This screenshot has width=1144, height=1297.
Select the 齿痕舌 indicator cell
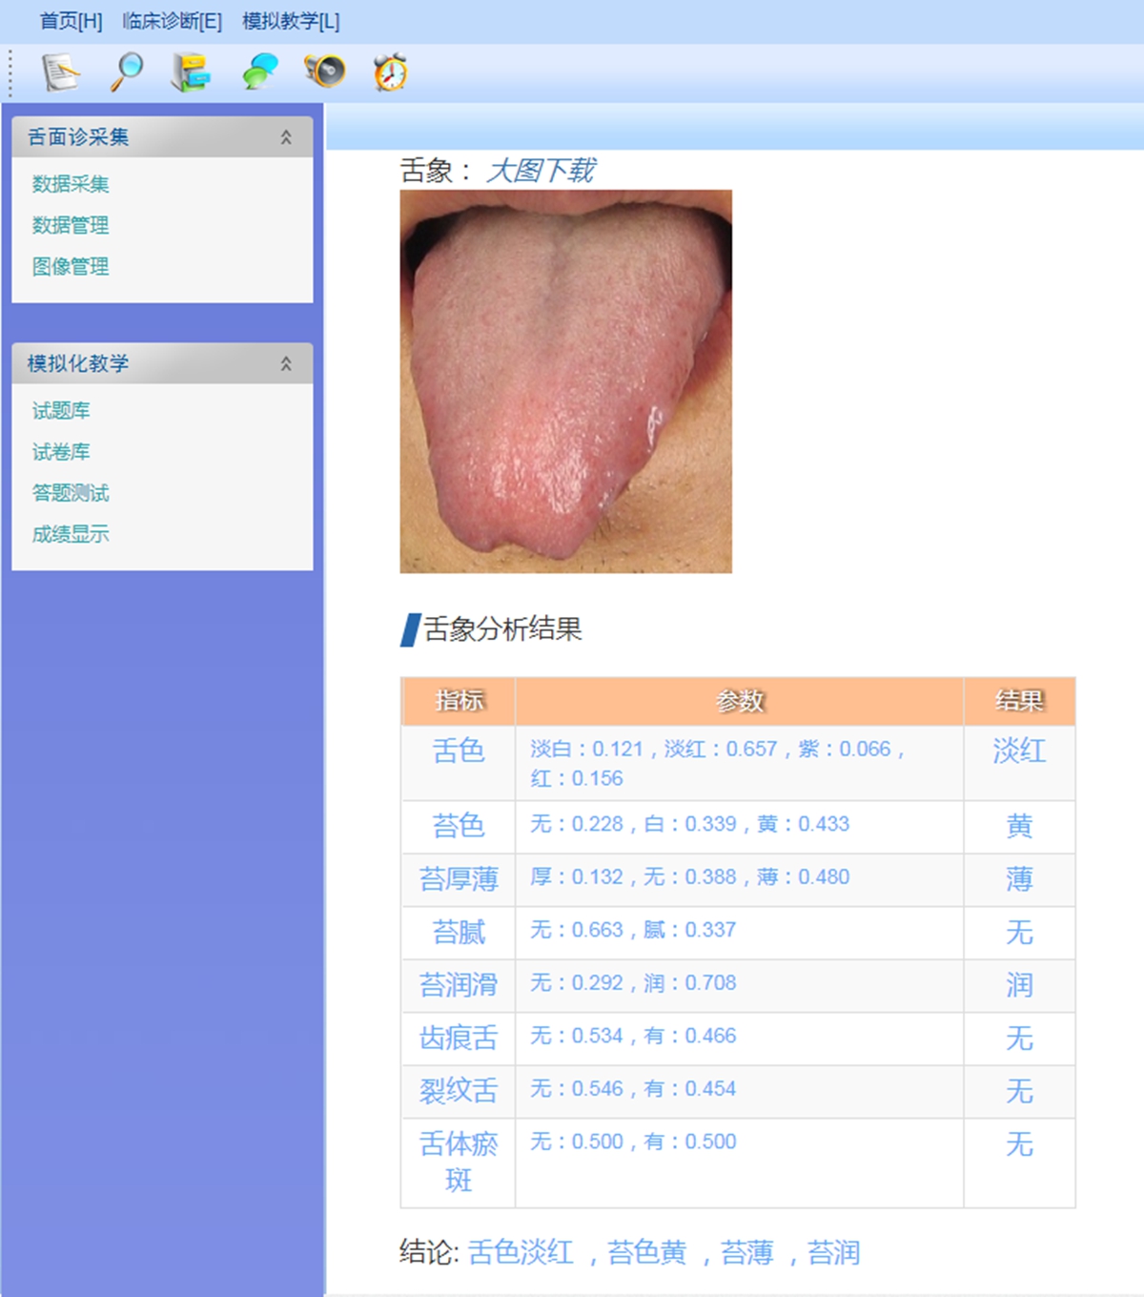click(459, 1039)
